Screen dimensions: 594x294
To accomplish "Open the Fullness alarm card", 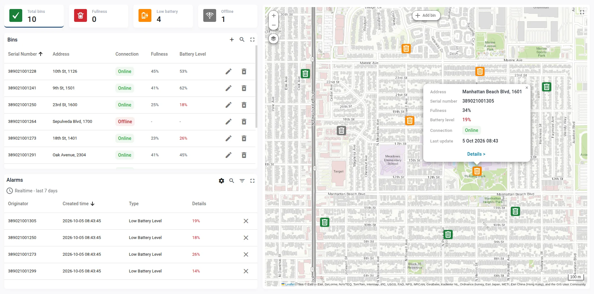I will click(99, 16).
